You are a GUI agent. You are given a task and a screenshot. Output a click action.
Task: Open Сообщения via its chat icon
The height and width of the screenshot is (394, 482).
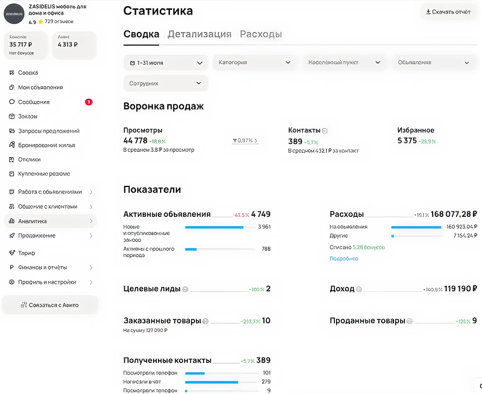pos(12,102)
